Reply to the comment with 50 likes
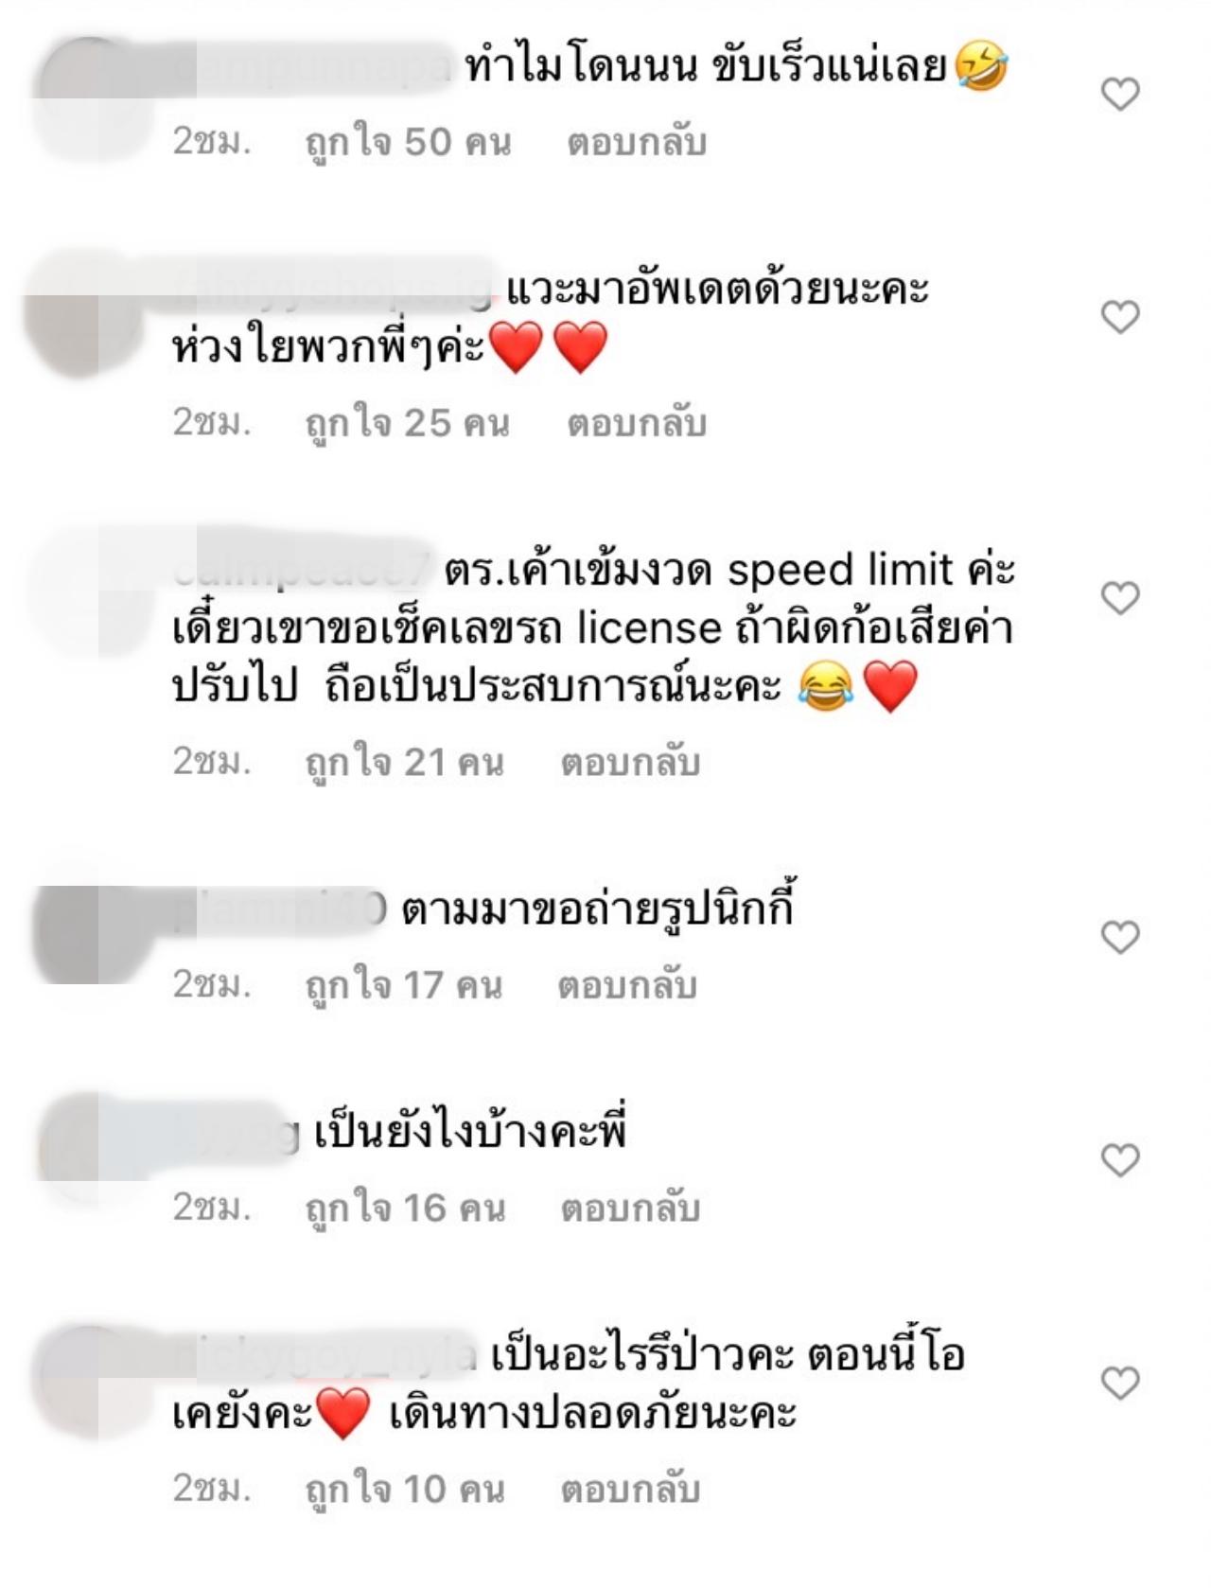1211x1588 pixels. (x=637, y=142)
